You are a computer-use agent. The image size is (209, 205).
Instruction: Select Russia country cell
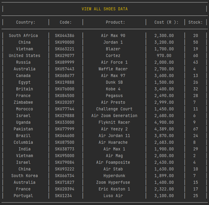(23, 62)
